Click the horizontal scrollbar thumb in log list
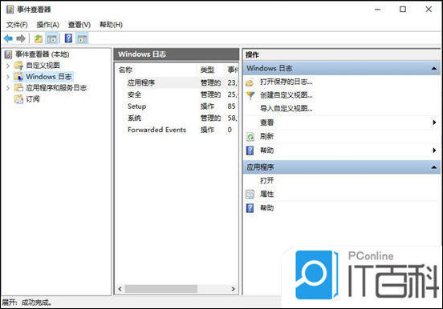Viewport: 443px width, 309px height. coord(161,289)
